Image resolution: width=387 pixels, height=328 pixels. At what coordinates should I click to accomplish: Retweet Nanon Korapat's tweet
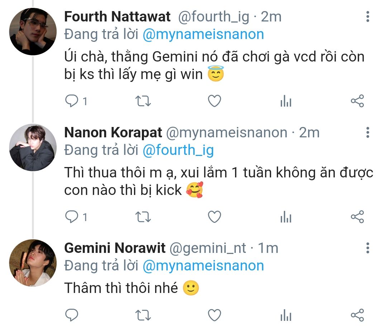click(143, 217)
